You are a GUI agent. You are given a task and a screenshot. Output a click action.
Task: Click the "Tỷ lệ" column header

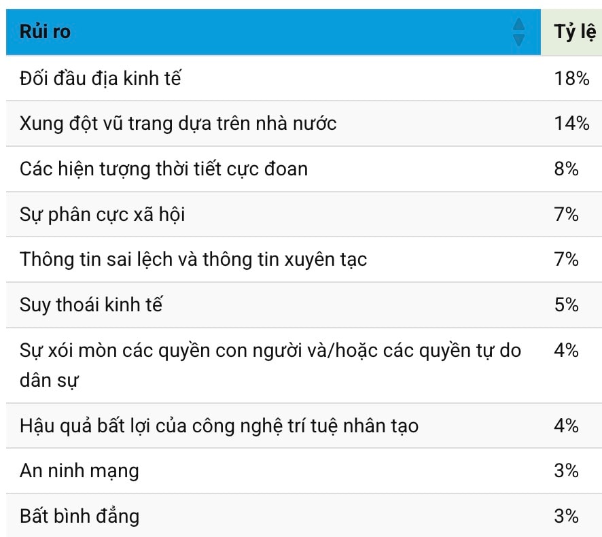point(574,32)
